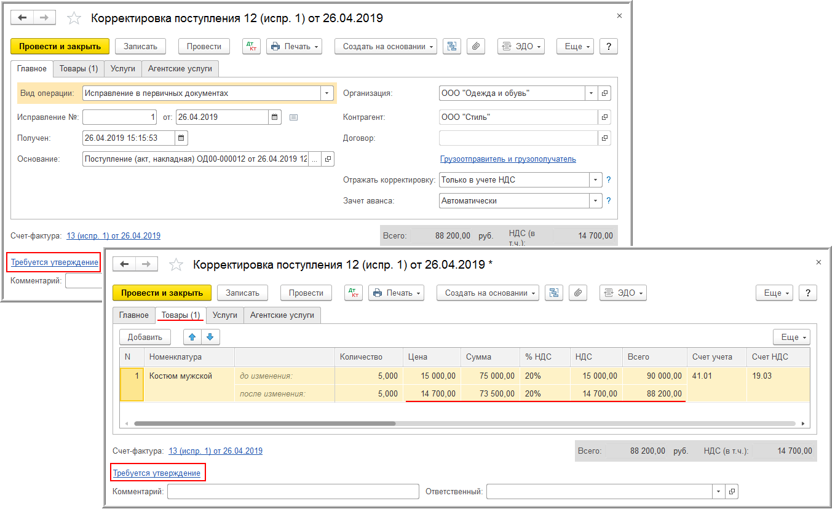This screenshot has width=835, height=509.
Task: Open document structure icon in back window
Action: [452, 46]
